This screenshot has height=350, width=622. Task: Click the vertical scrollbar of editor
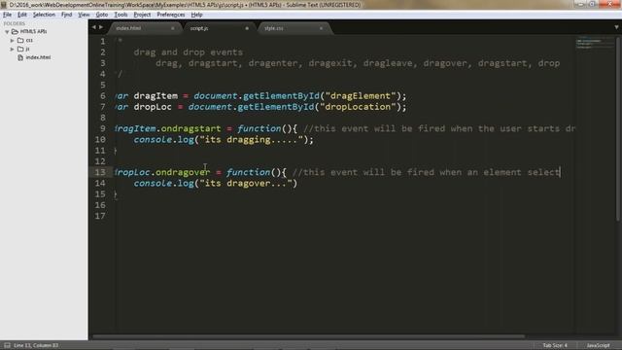click(618, 129)
